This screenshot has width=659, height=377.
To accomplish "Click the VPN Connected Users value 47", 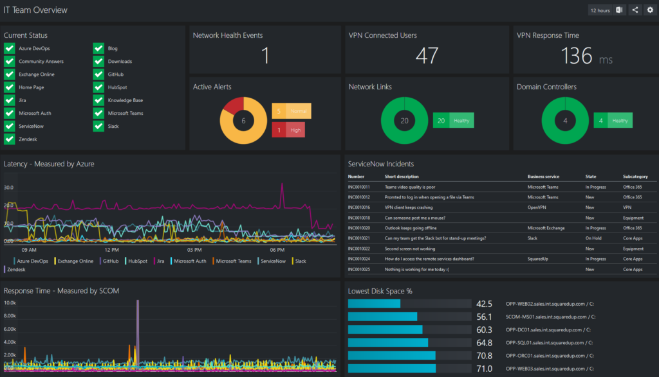I will (427, 55).
